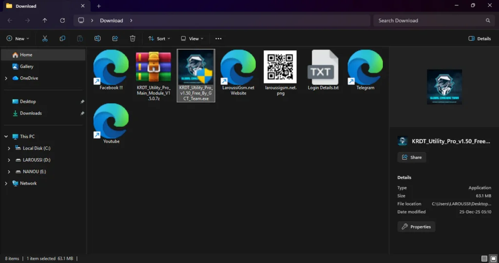The image size is (499, 263).
Task: Expand the OneDrive tree node
Action: 6,78
